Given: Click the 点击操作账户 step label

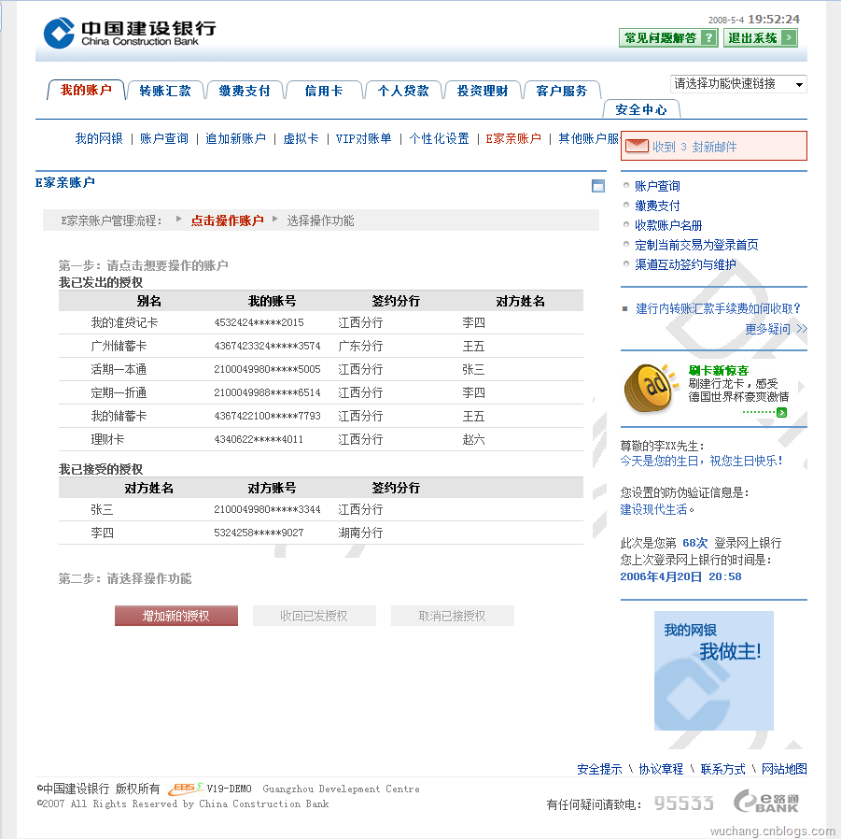Looking at the screenshot, I should [228, 220].
